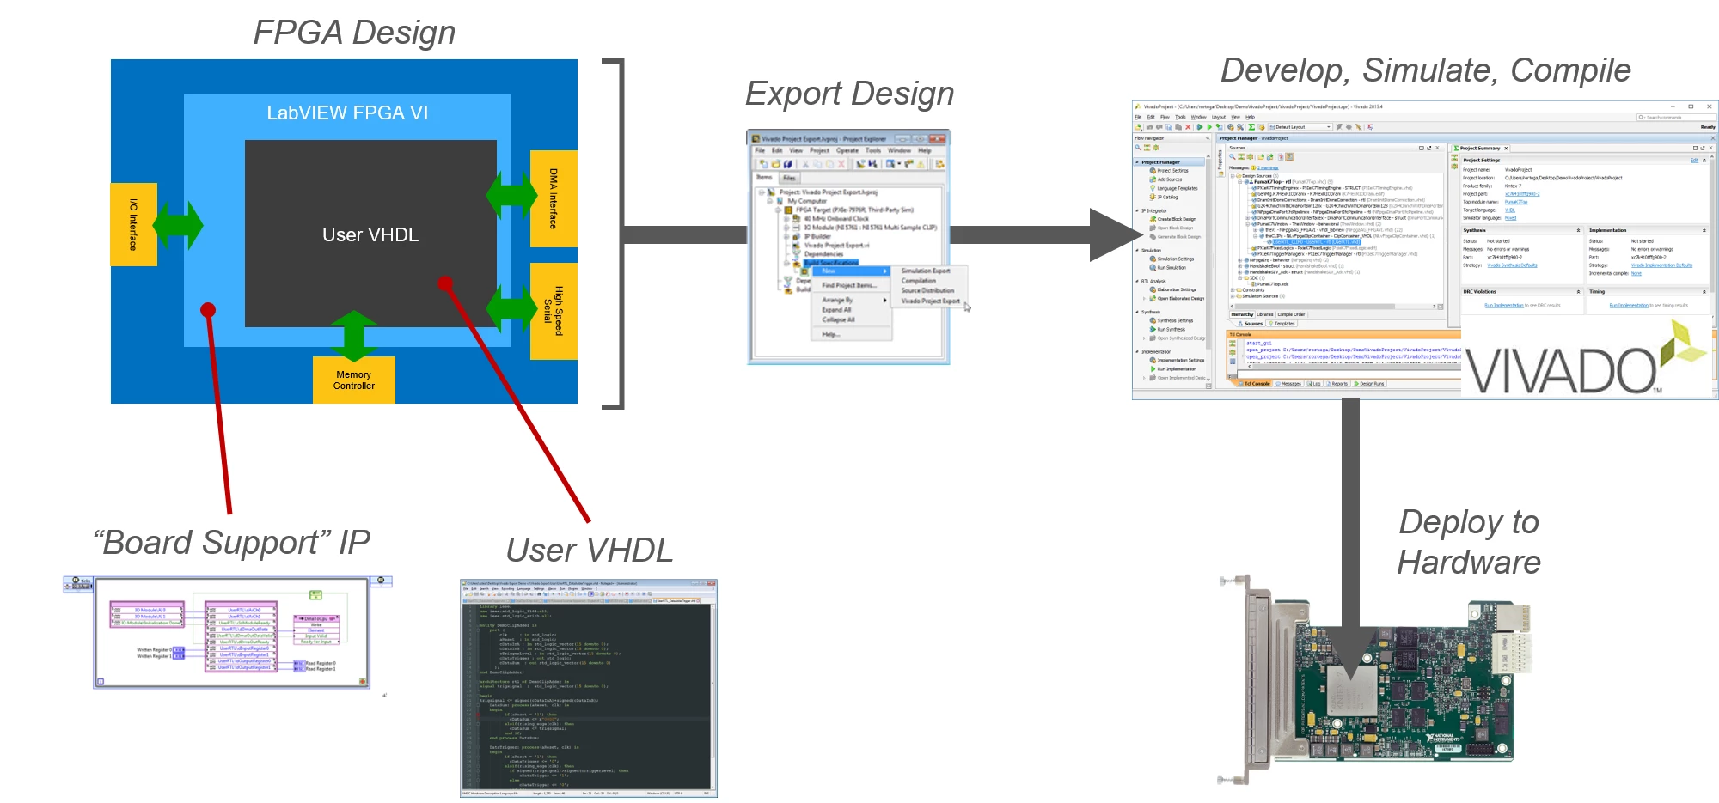This screenshot has height=803, width=1719.
Task: Click the Create Block Design icon
Action: tap(1153, 219)
